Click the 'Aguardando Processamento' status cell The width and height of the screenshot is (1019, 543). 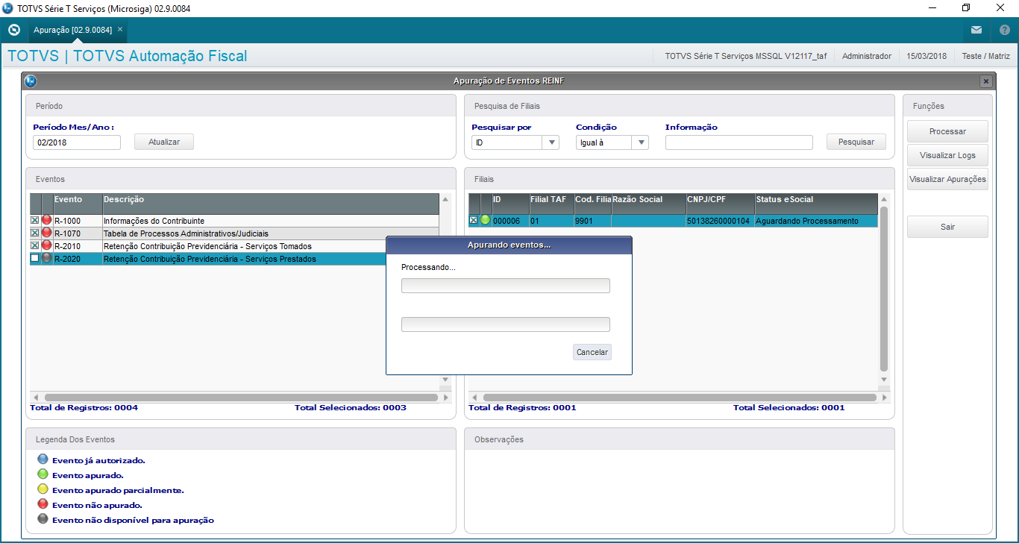point(816,221)
